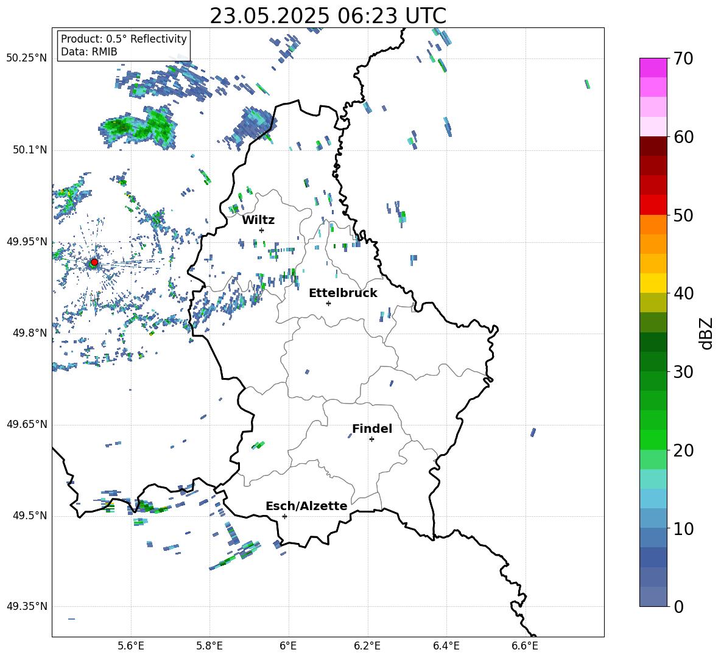721x658 pixels.
Task: Click the 49.95°N latitude label
Action: (x=27, y=242)
